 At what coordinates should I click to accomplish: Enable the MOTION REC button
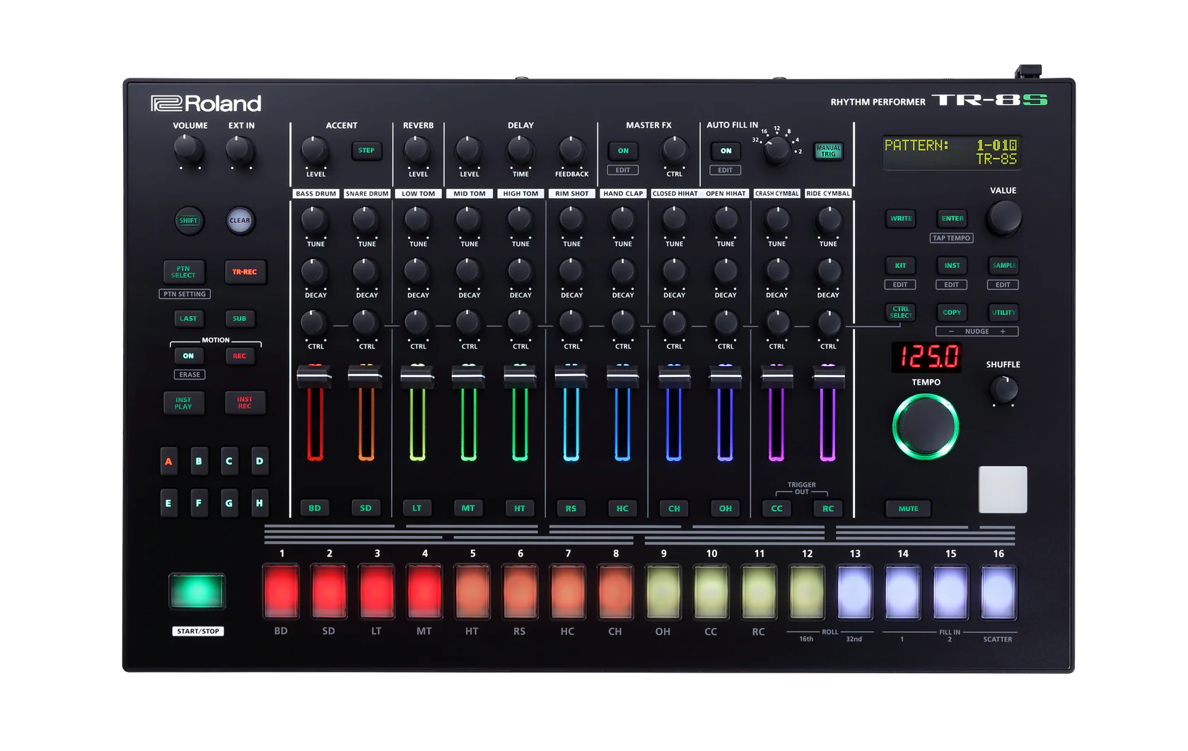coord(240,356)
